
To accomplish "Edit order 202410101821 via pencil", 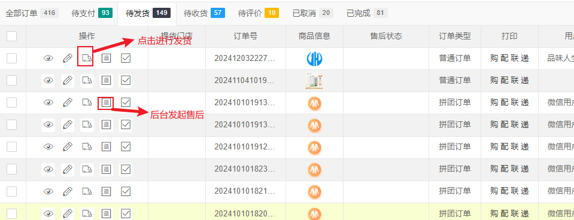I will coord(68,192).
